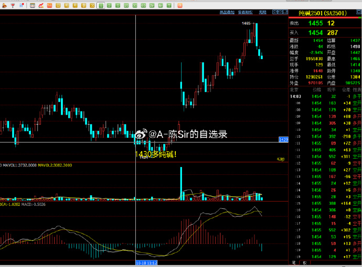Toggle the 1-minute period button
Viewport: 362px width, 267px height.
[x=101, y=5]
